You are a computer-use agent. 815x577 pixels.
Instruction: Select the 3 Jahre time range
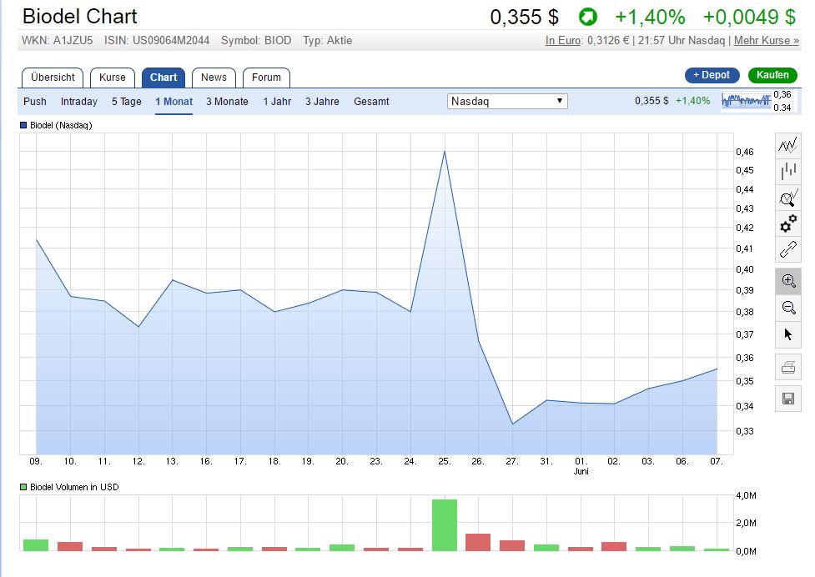coord(322,102)
